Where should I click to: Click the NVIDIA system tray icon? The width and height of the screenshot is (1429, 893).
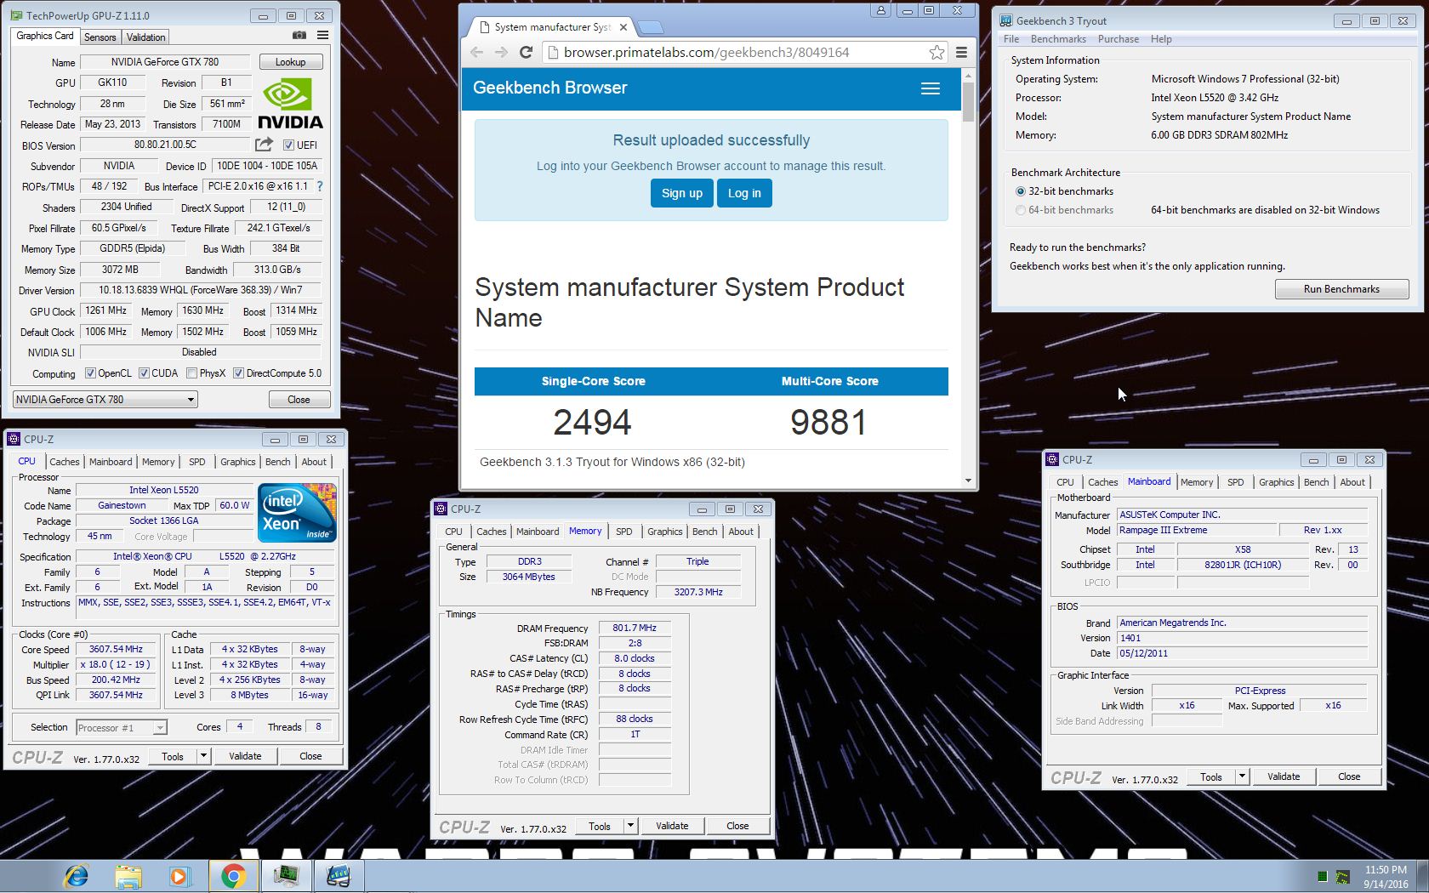(x=1342, y=877)
